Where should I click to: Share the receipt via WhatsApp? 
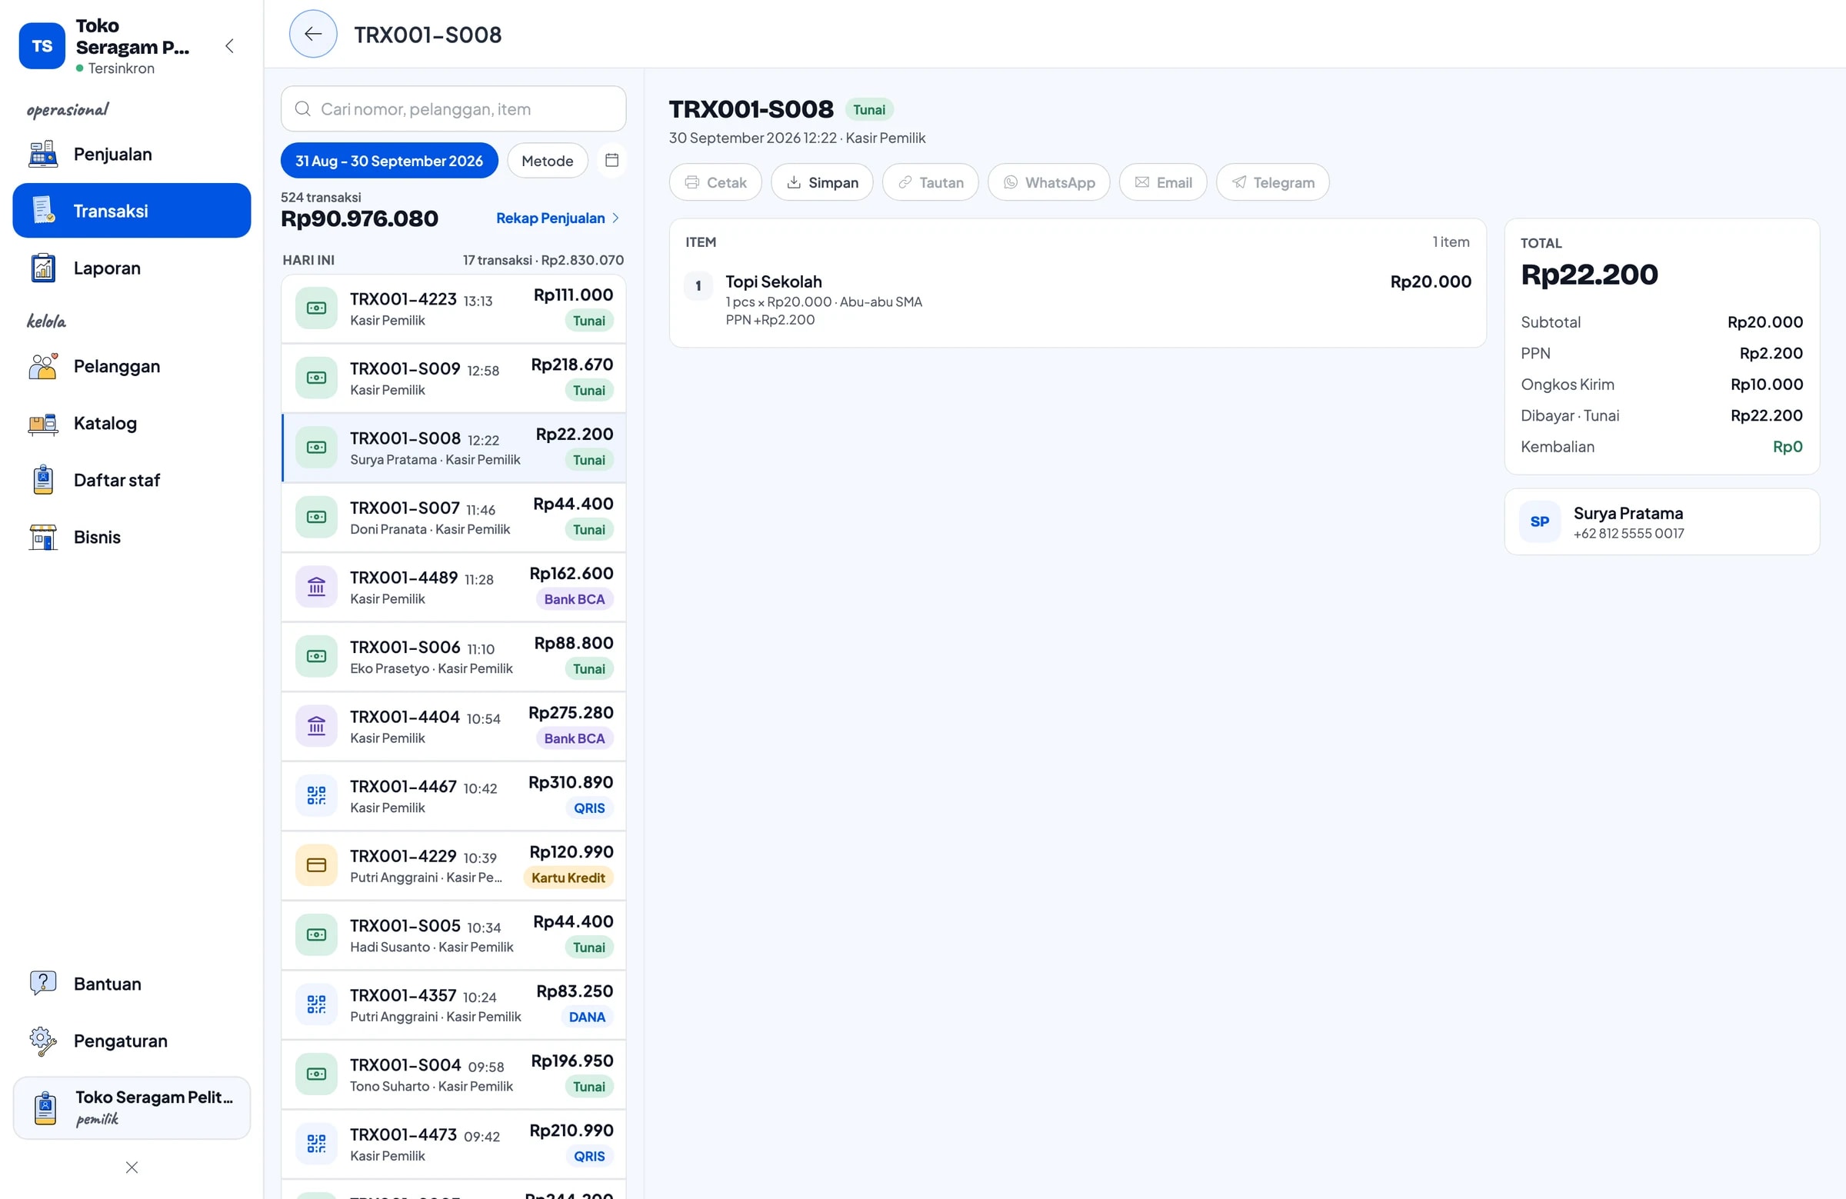(x=1048, y=182)
